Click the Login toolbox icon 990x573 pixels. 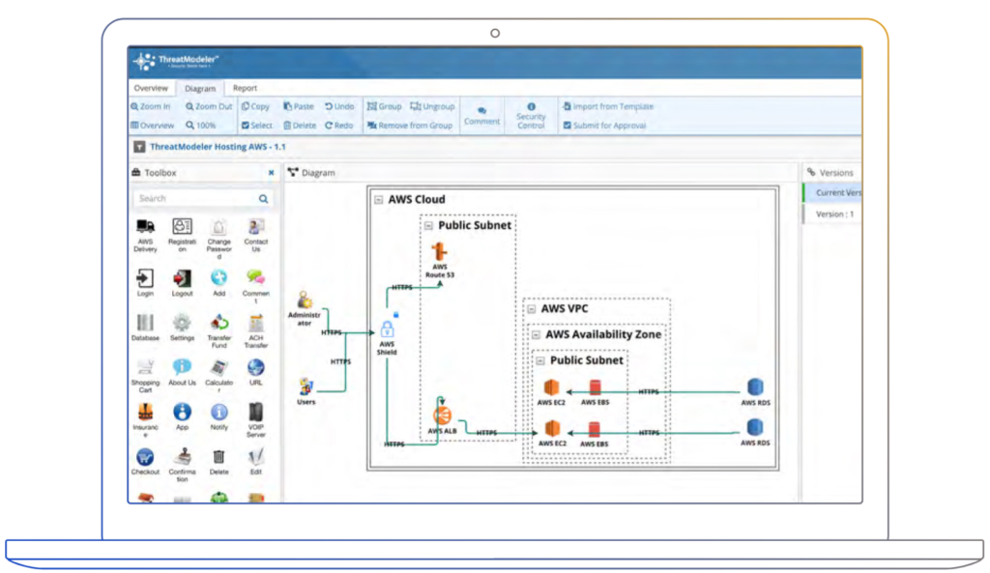tap(145, 278)
